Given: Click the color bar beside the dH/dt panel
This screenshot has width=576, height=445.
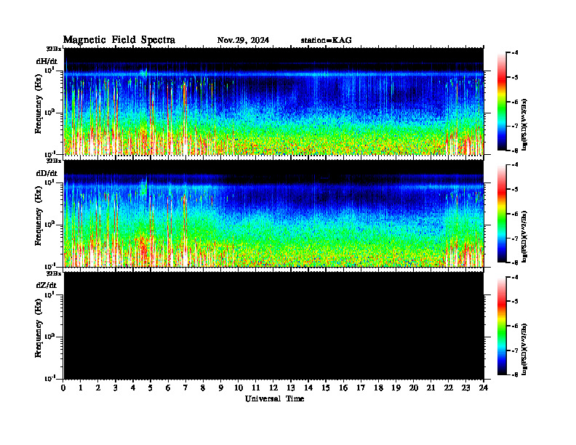Looking at the screenshot, I should point(501,101).
